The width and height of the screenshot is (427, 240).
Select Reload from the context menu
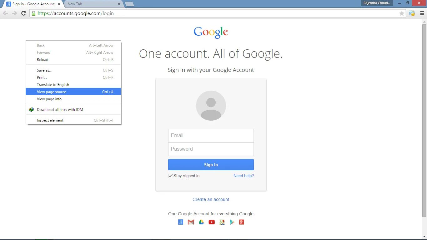coord(73,60)
